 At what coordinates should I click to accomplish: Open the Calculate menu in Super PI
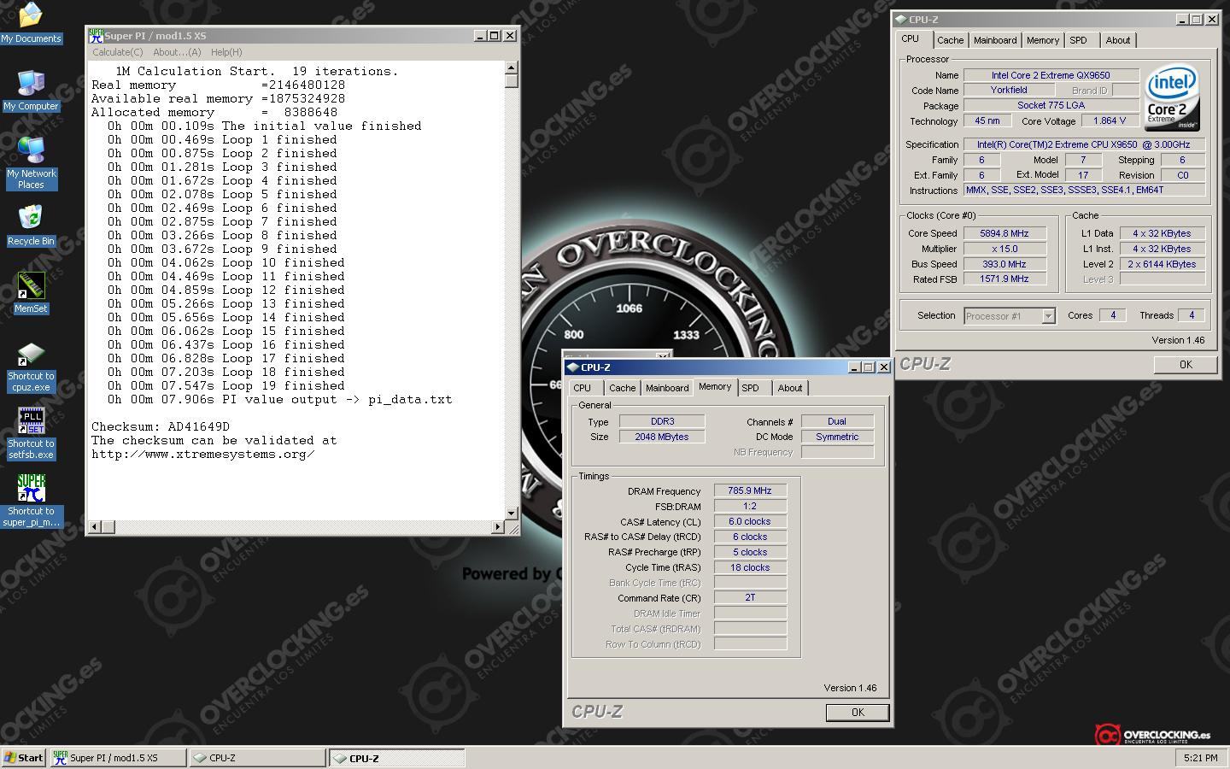click(x=117, y=52)
